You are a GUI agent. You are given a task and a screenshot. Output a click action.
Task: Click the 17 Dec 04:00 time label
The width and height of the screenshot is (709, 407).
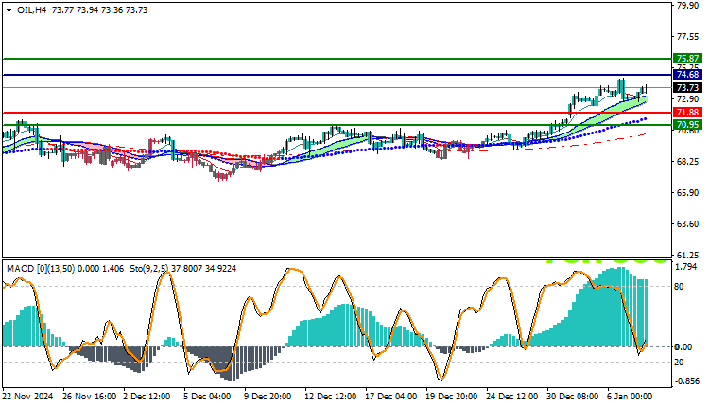tap(390, 397)
